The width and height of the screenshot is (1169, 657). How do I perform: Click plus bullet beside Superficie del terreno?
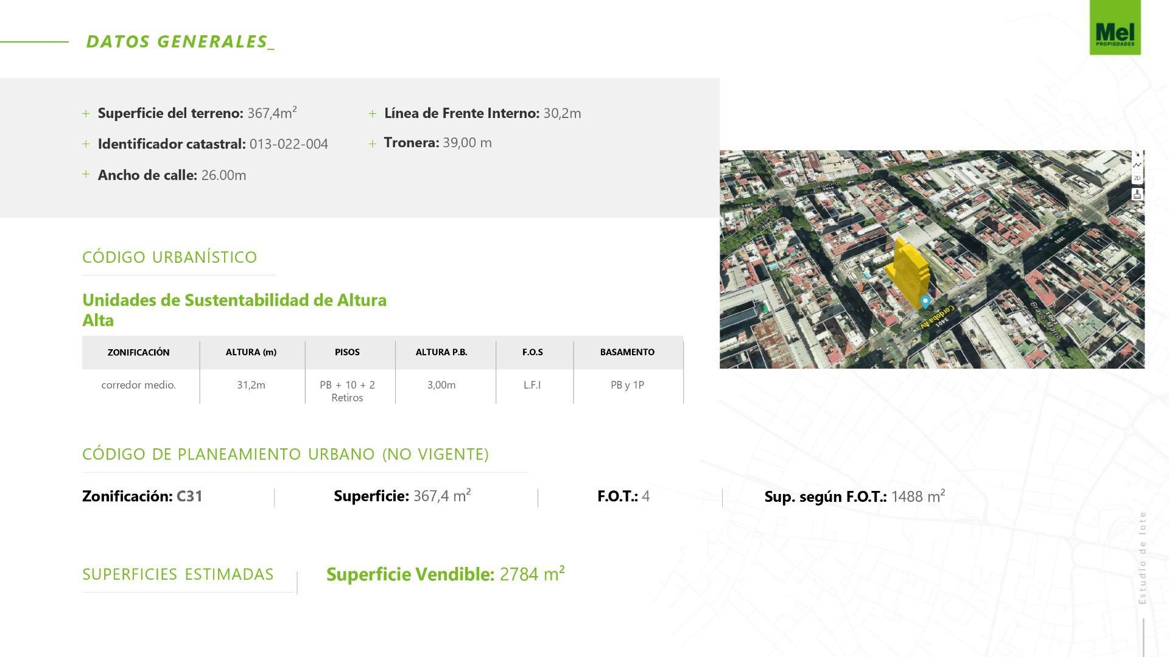coord(86,114)
